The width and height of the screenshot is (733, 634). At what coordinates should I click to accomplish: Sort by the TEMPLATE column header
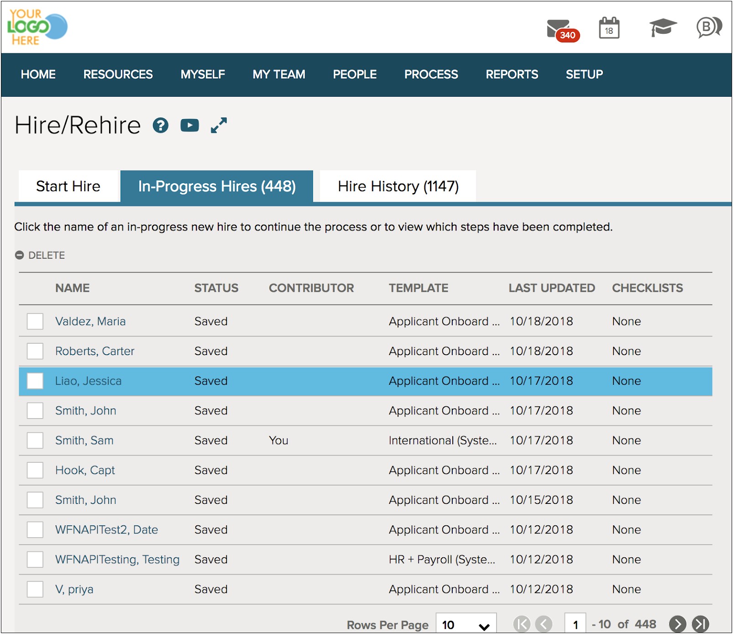coord(419,288)
